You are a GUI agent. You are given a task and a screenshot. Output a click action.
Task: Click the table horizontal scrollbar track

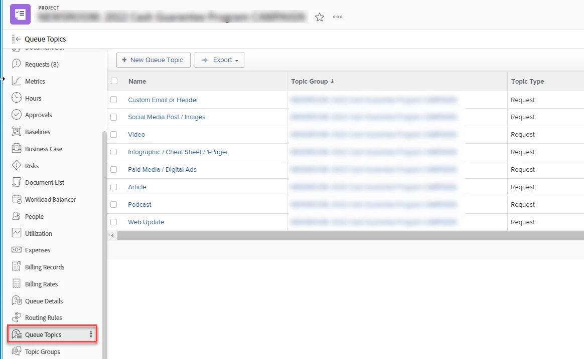(350, 236)
